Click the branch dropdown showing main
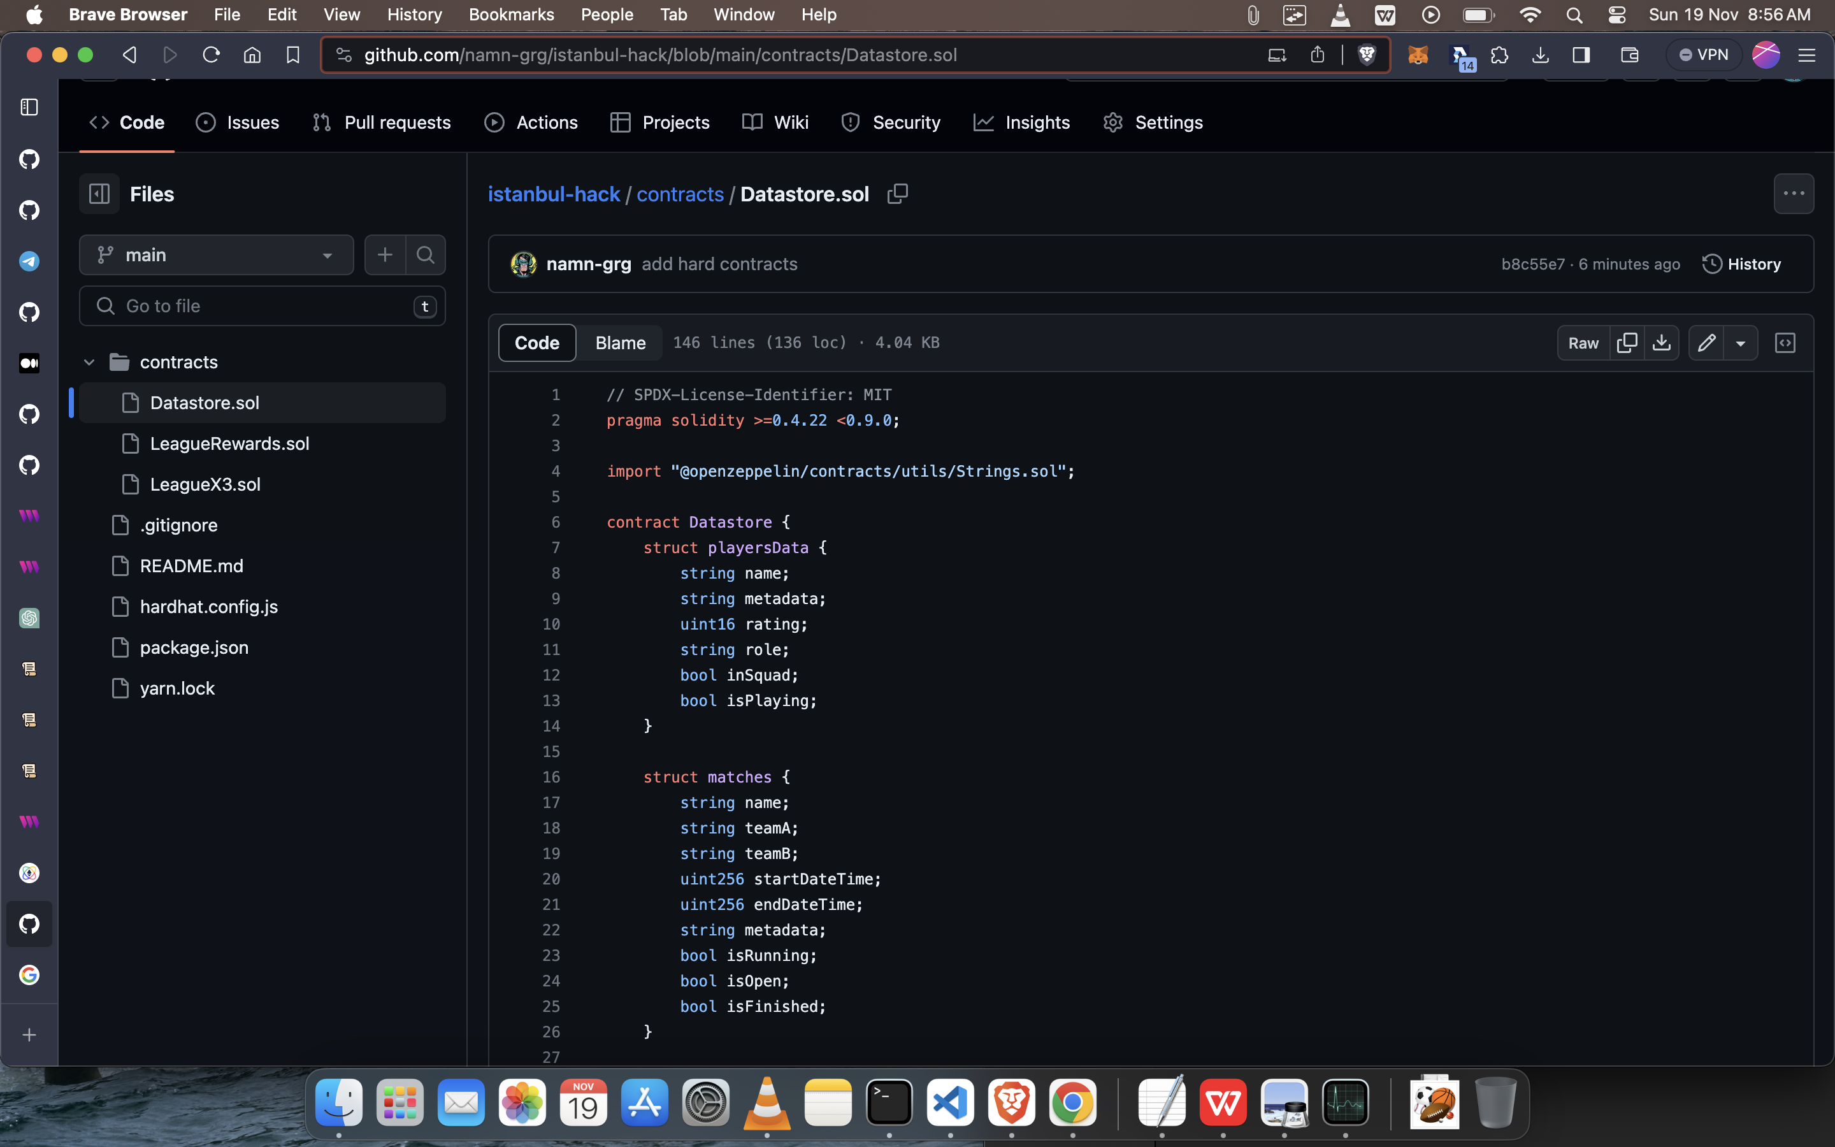The height and width of the screenshot is (1147, 1835). click(217, 255)
